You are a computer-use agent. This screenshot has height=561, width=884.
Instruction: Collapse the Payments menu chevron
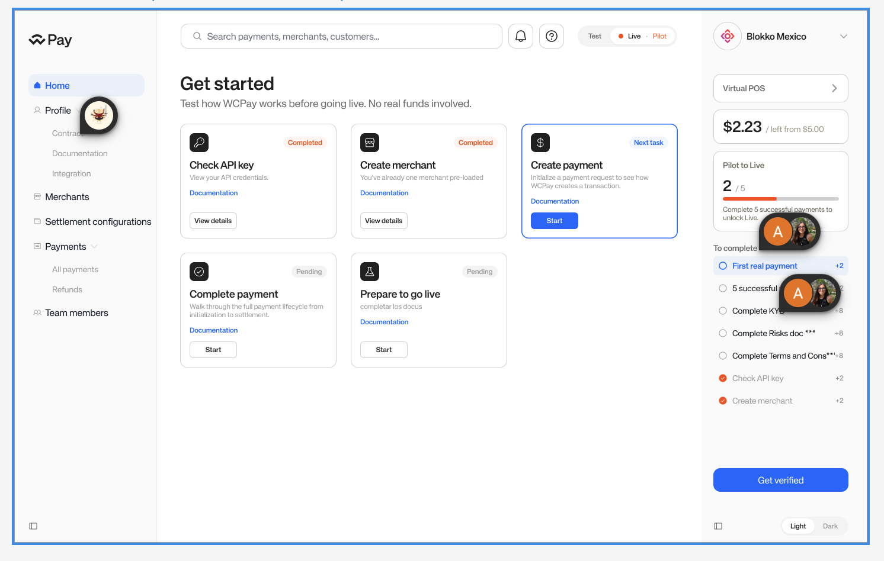pyautogui.click(x=94, y=247)
